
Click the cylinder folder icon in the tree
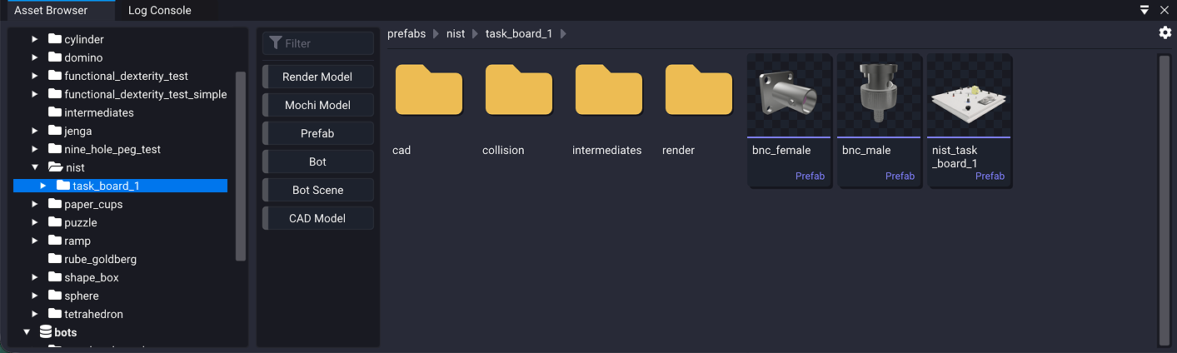[55, 39]
